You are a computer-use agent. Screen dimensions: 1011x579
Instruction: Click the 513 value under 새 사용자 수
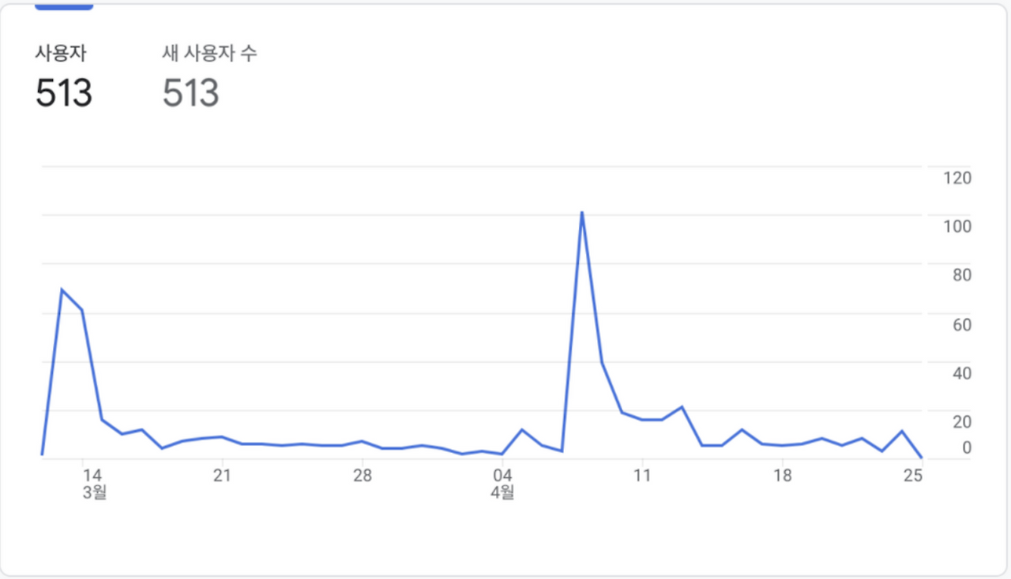191,94
